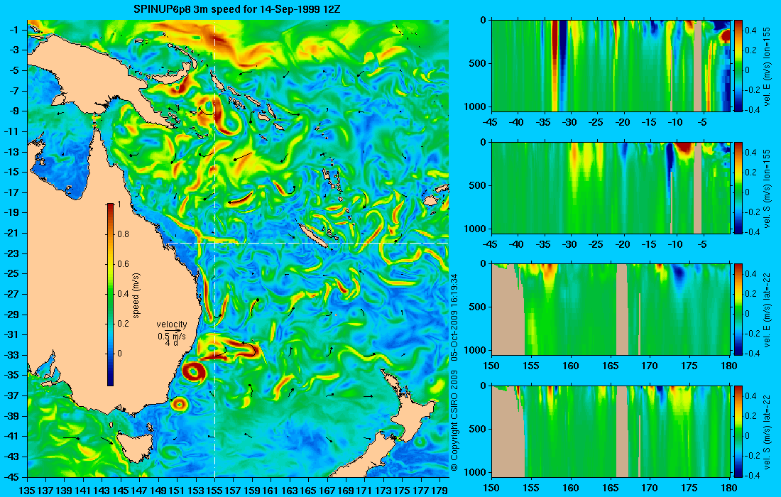Click the "165" x-axis tick under the vel. E lat=-22 panel
Viewport: 781px width, 497px height.
(610, 366)
